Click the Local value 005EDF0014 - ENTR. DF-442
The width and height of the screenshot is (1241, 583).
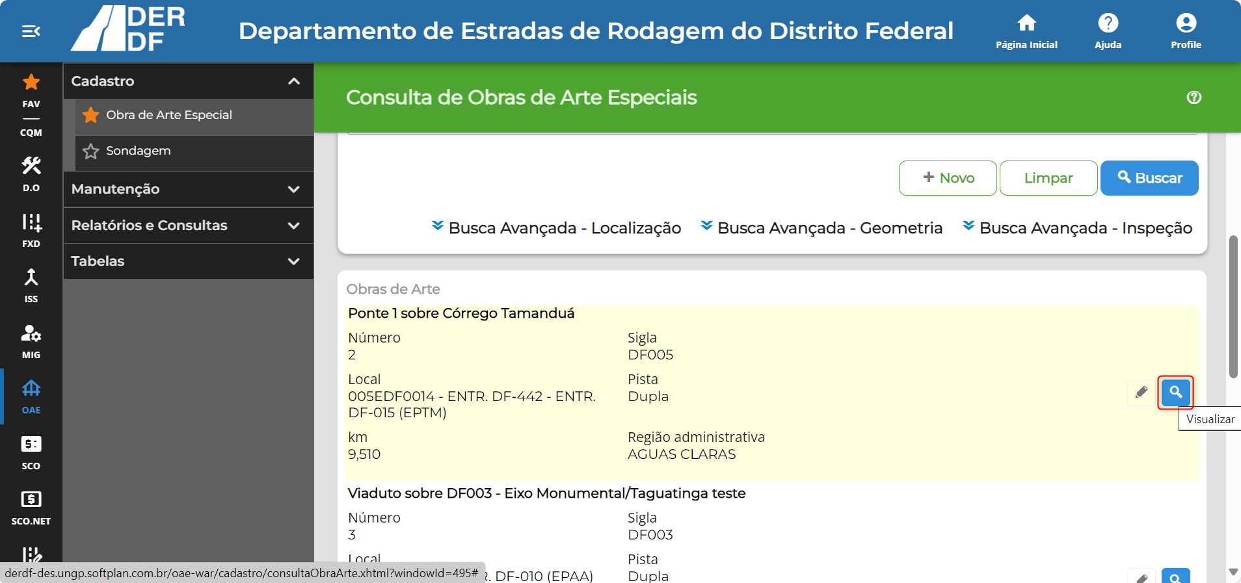point(472,404)
